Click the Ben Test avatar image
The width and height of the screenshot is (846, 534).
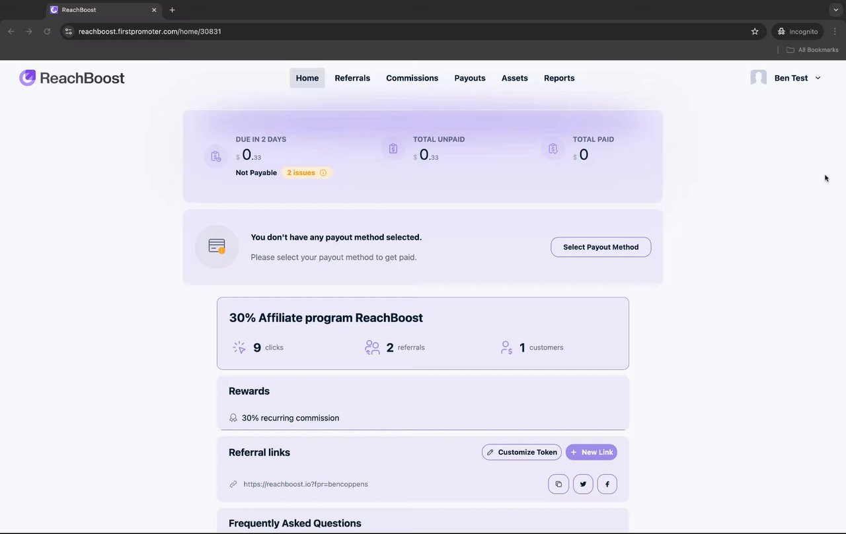[x=759, y=78]
